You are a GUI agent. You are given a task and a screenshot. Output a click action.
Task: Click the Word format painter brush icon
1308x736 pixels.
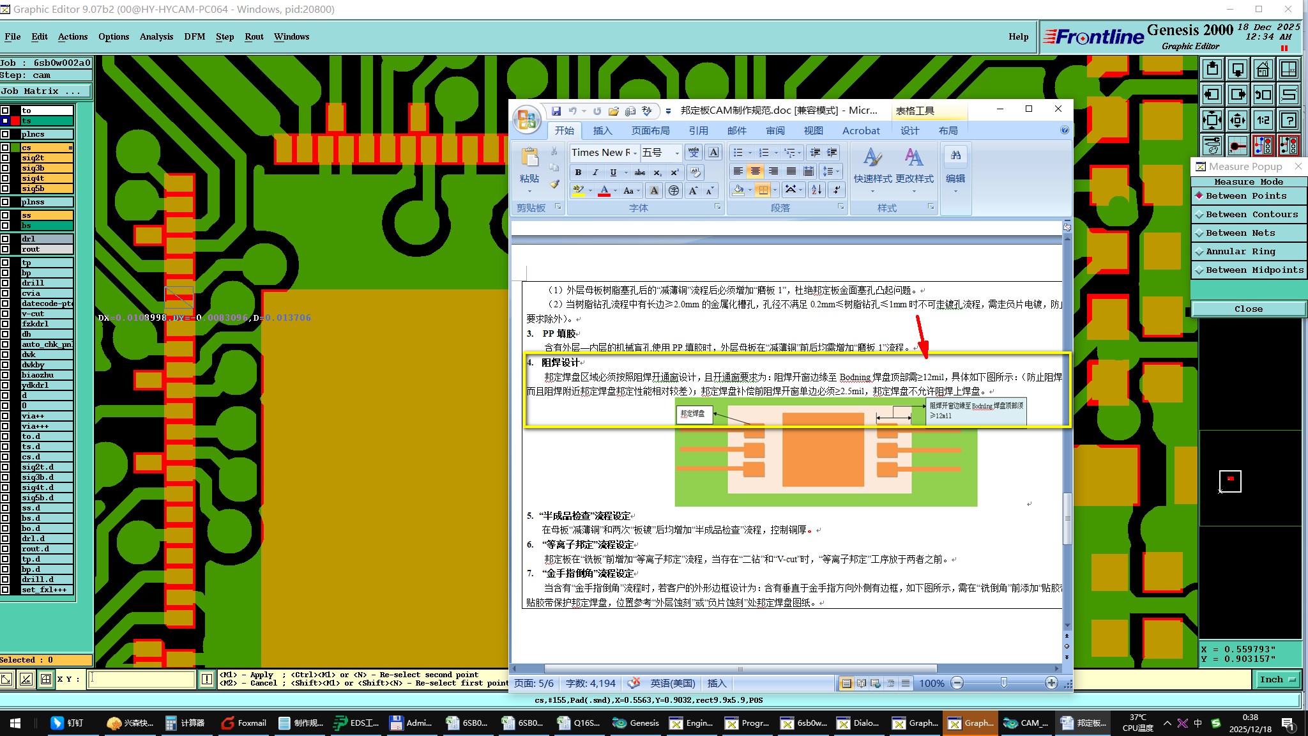pyautogui.click(x=554, y=184)
